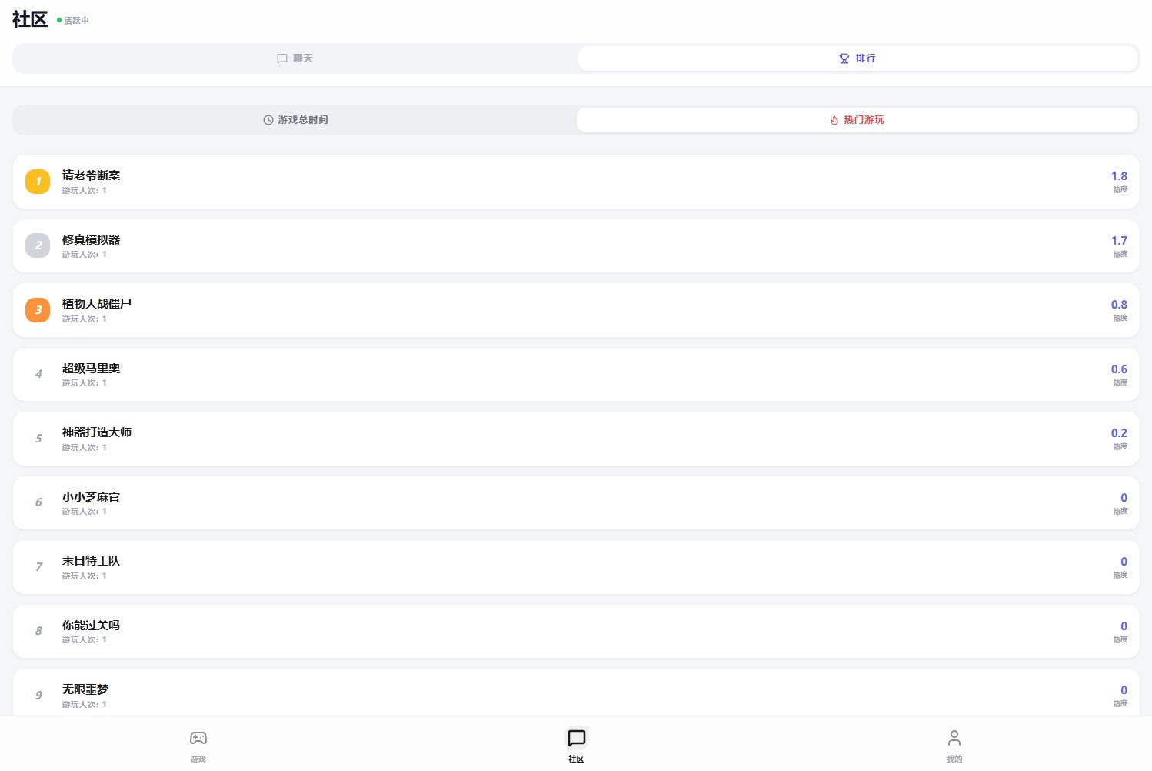1152x771 pixels.
Task: Open the 修真模拟器 game entry
Action: (91, 240)
